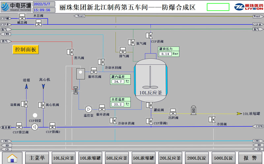Screen dimensions: 264x164
Task: Click the 溶媒 upward arrow
Action: (x=26, y=86)
